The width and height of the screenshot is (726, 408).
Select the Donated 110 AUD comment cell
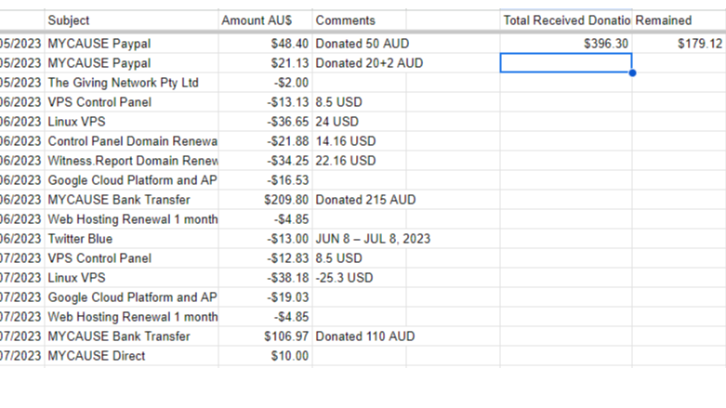(x=405, y=336)
